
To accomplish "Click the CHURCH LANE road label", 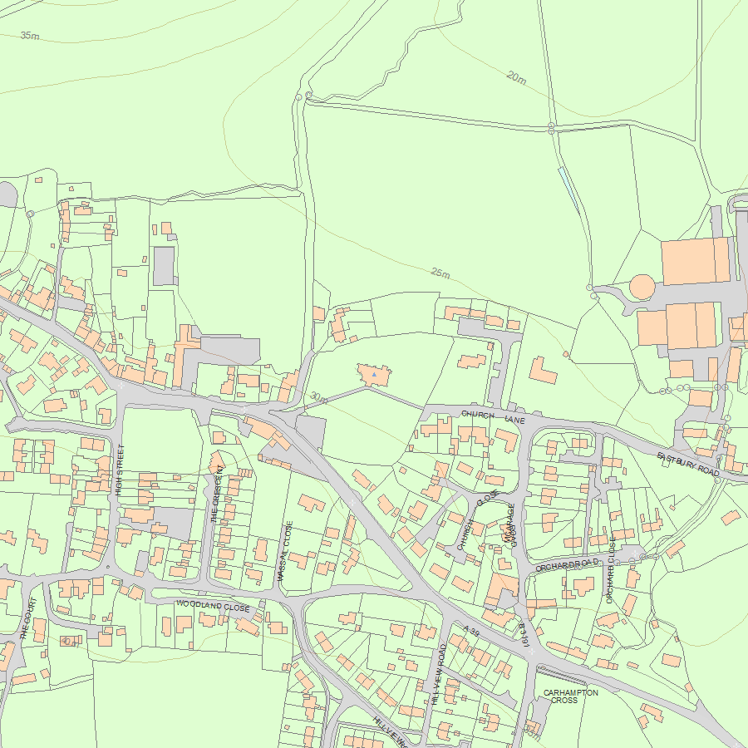I will point(493,417).
